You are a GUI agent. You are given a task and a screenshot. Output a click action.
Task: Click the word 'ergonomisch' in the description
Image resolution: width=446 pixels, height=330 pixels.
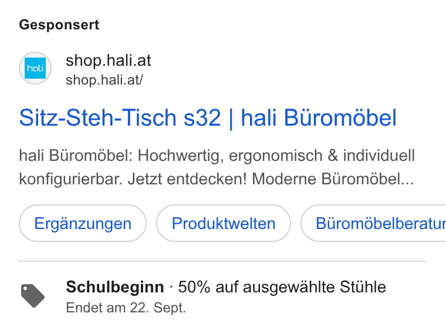(275, 156)
